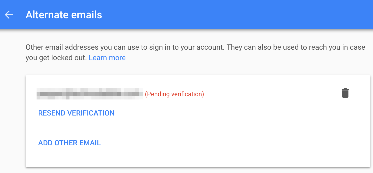
Task: Click the Pending verification status label
Action: coord(174,94)
